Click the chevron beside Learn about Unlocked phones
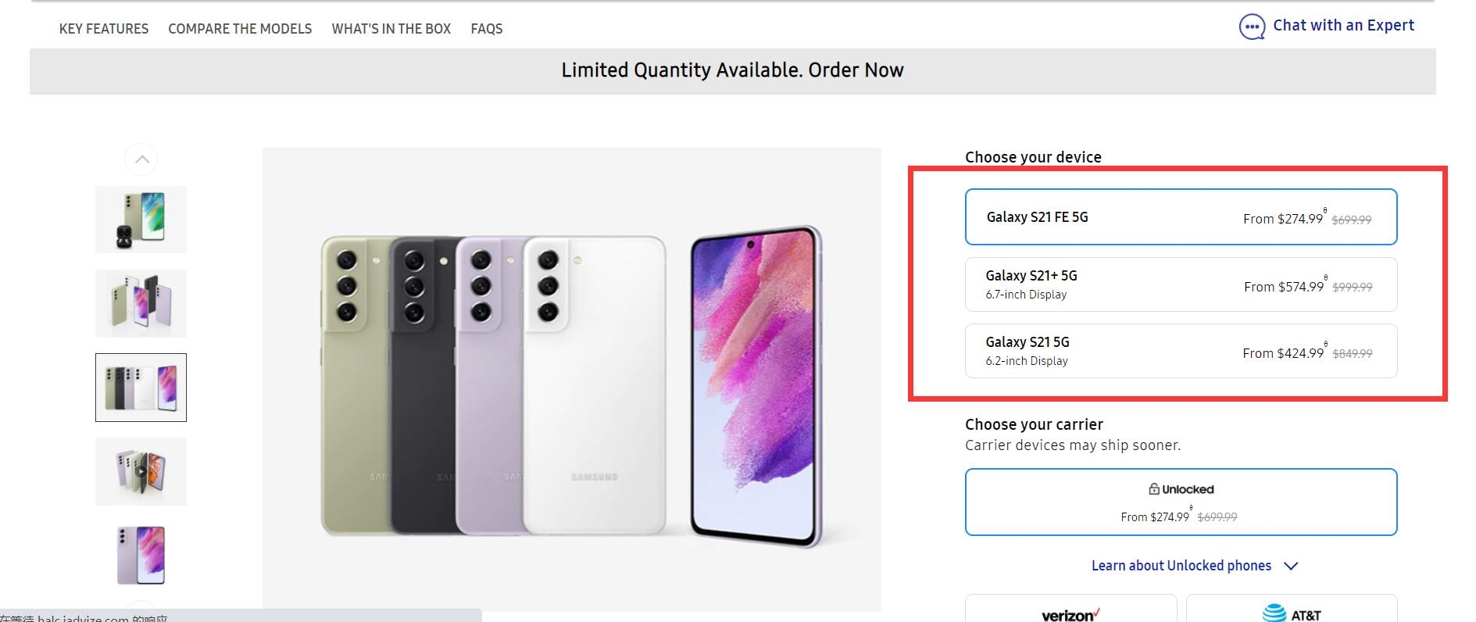This screenshot has width=1476, height=622. click(1291, 566)
